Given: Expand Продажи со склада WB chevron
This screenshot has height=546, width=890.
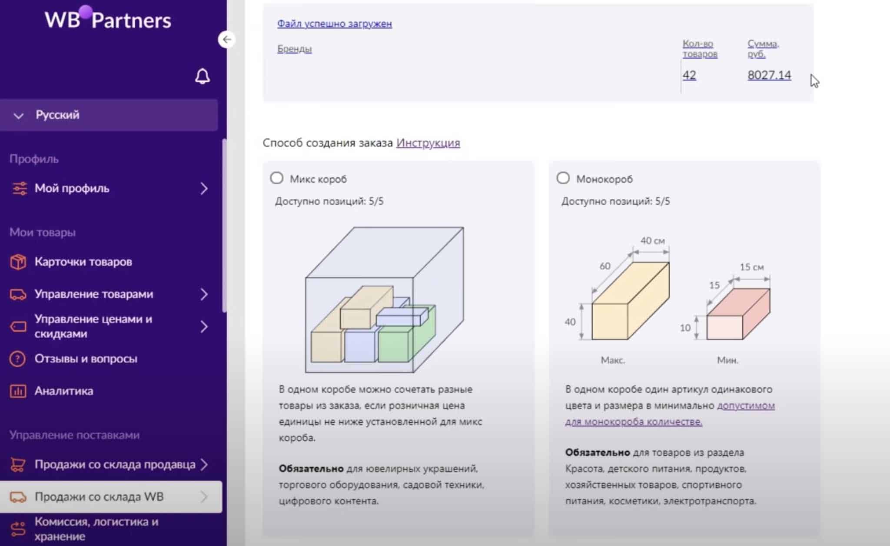Looking at the screenshot, I should tap(204, 496).
